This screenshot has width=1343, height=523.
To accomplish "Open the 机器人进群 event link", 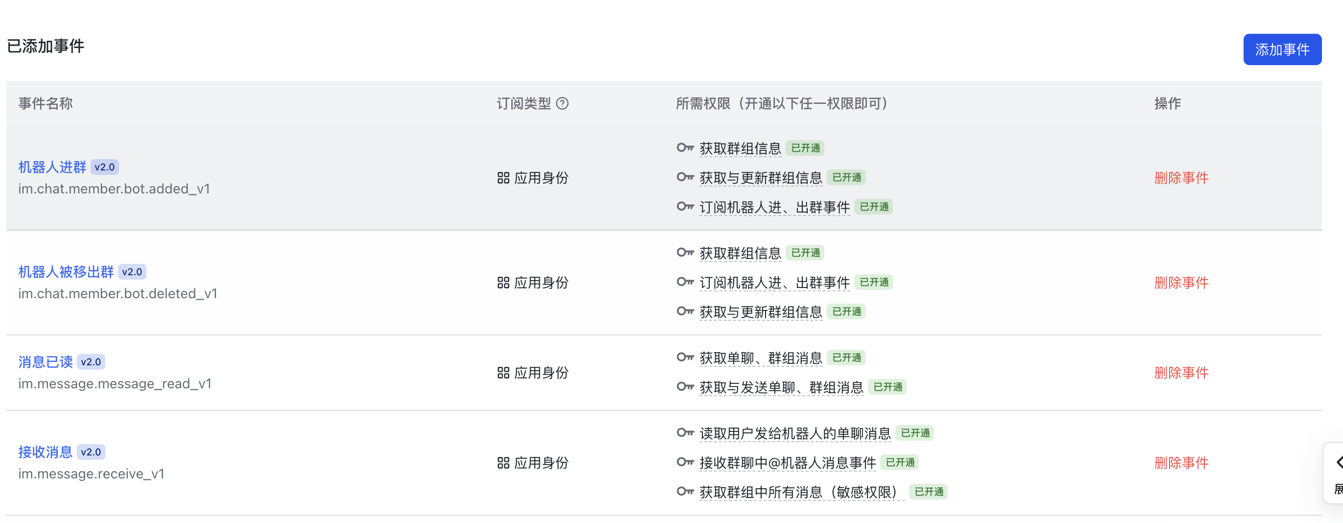I will pyautogui.click(x=52, y=167).
